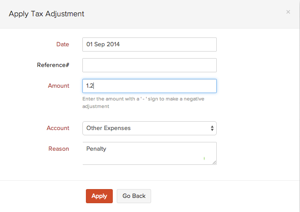This screenshot has height=212, width=300.
Task: Click the Date field showing 01 Sep 2014
Action: tap(149, 45)
